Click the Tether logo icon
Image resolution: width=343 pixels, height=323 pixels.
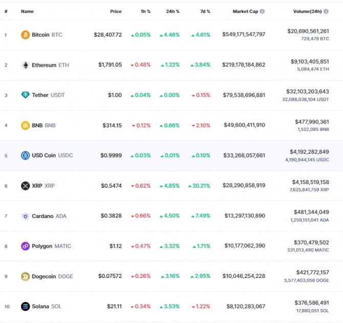[x=26, y=95]
